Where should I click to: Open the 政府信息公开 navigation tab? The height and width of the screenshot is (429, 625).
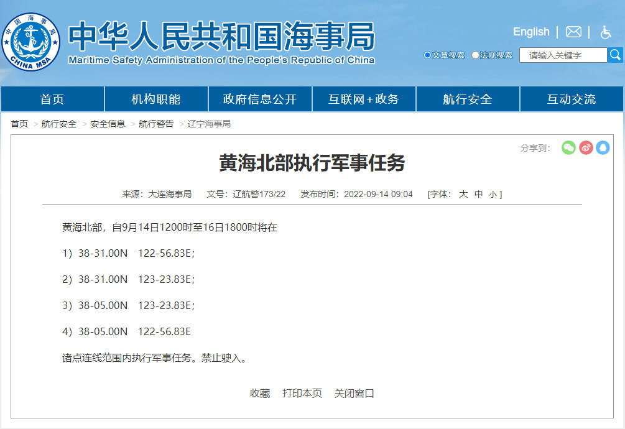[x=260, y=99]
